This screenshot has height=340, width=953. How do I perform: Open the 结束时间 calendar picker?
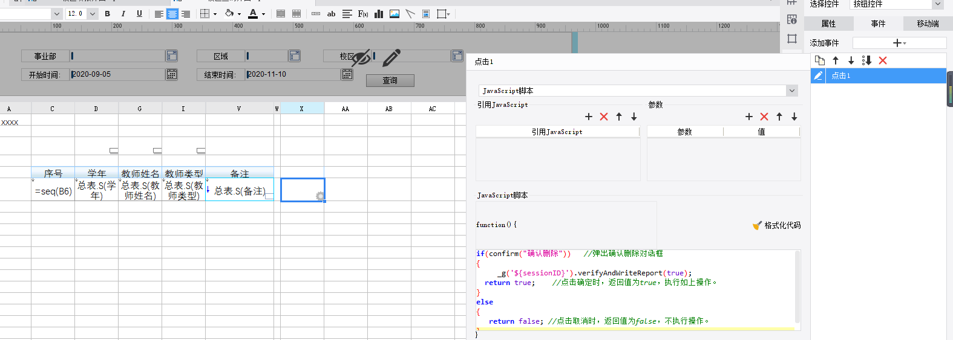347,74
